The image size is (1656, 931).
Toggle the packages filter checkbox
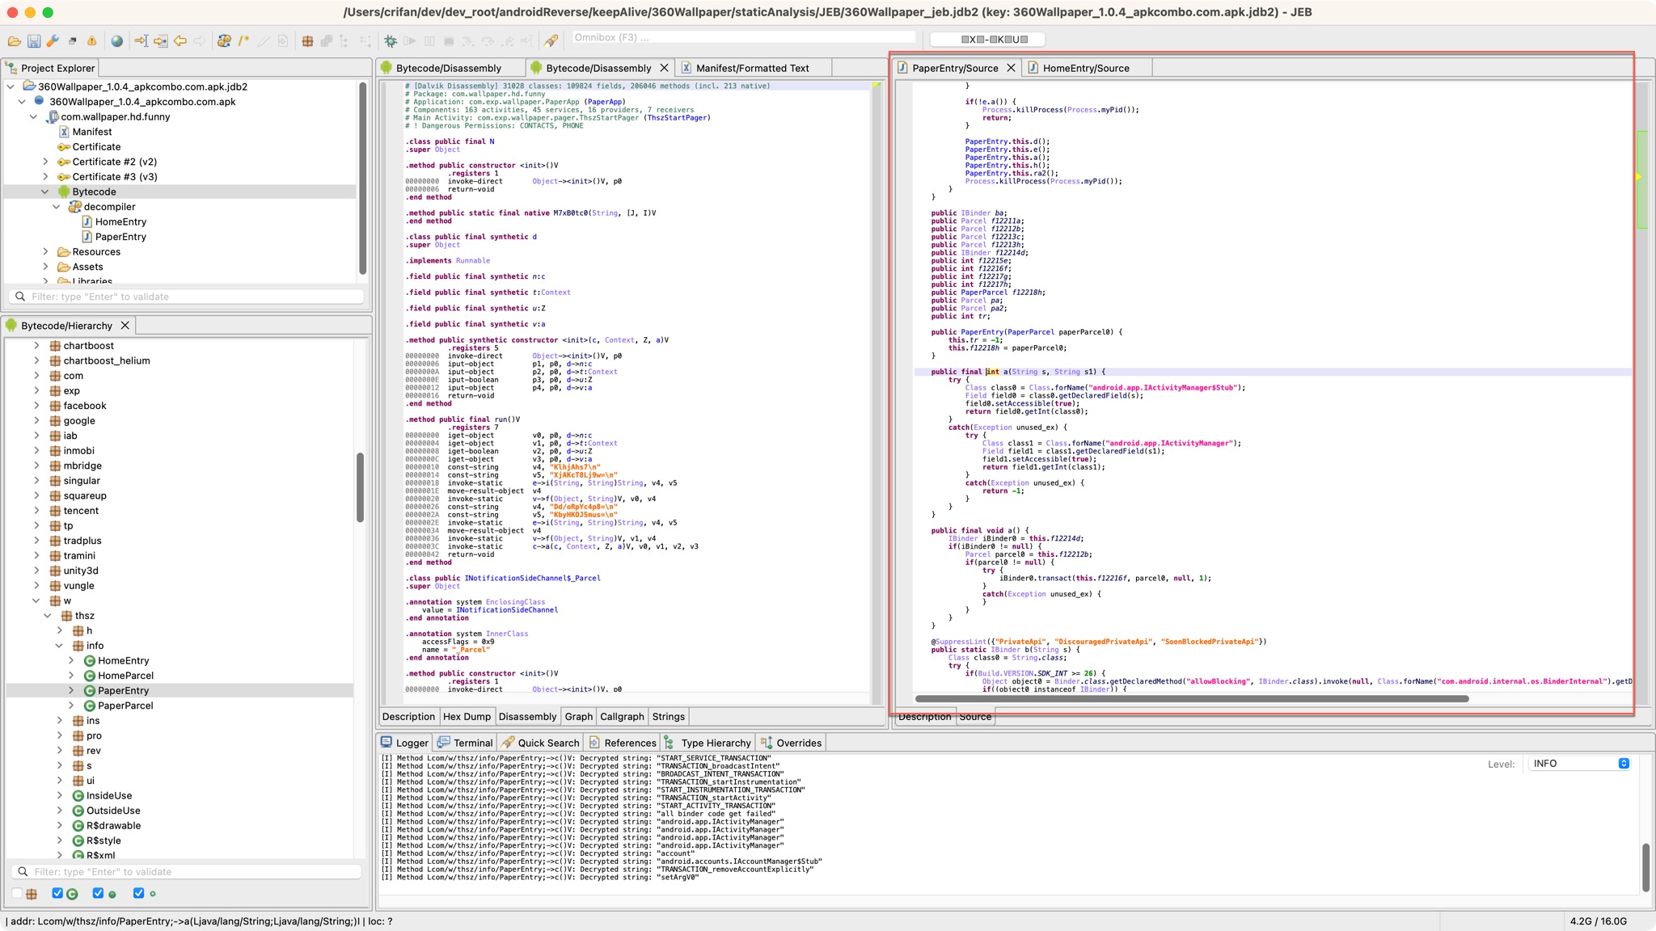pyautogui.click(x=16, y=893)
